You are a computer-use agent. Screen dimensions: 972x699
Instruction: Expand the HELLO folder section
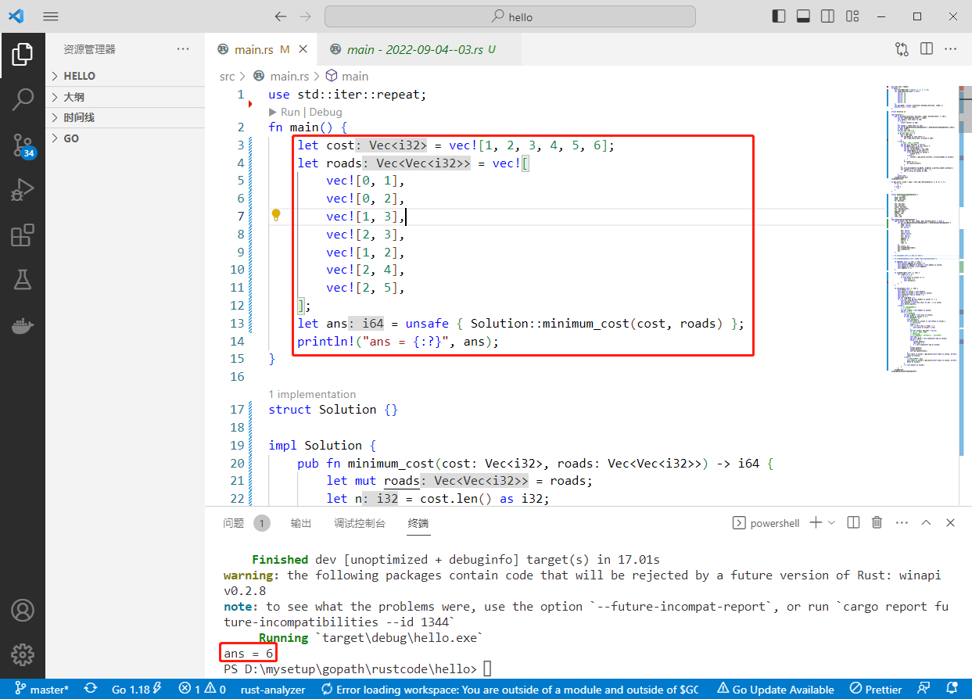pos(125,76)
